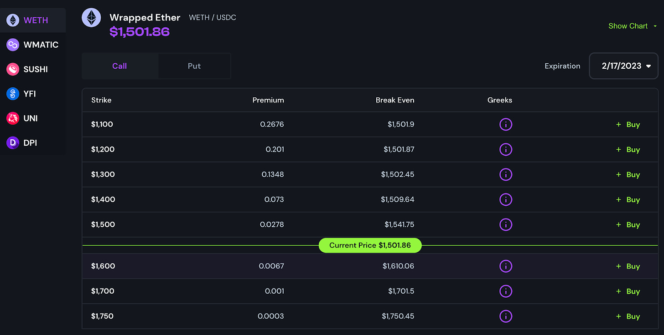This screenshot has width=664, height=335.
Task: Open the Expiration date dropdown 2/17/2023
Action: point(623,66)
